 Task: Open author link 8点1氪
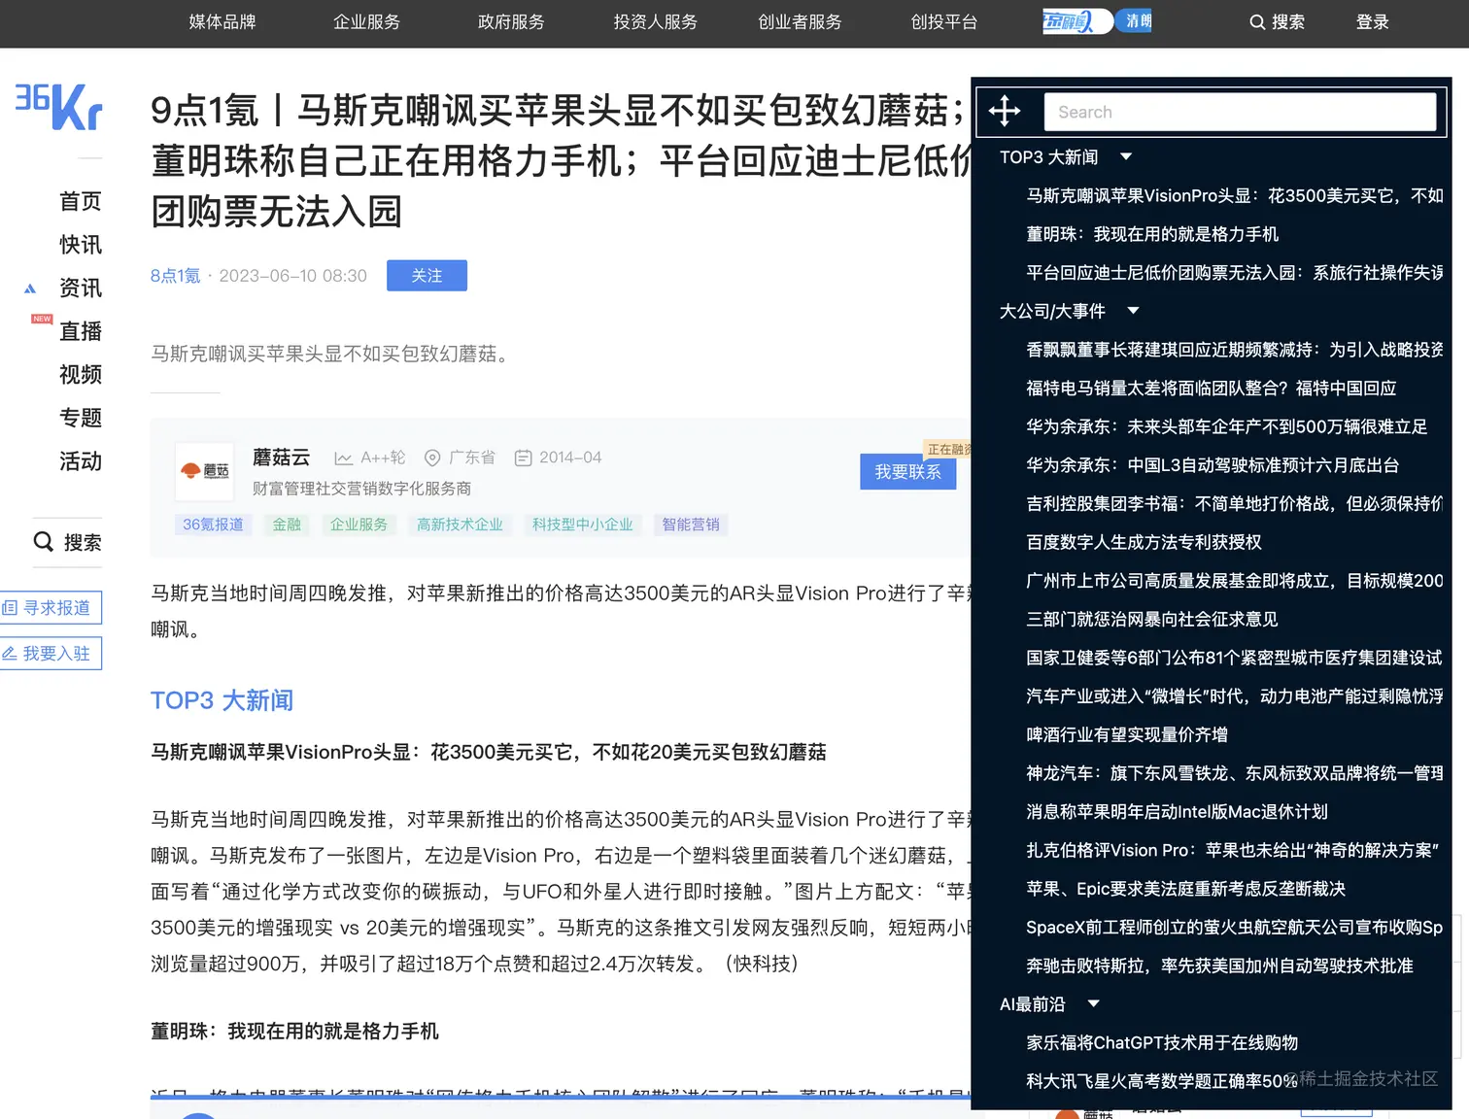pyautogui.click(x=176, y=276)
